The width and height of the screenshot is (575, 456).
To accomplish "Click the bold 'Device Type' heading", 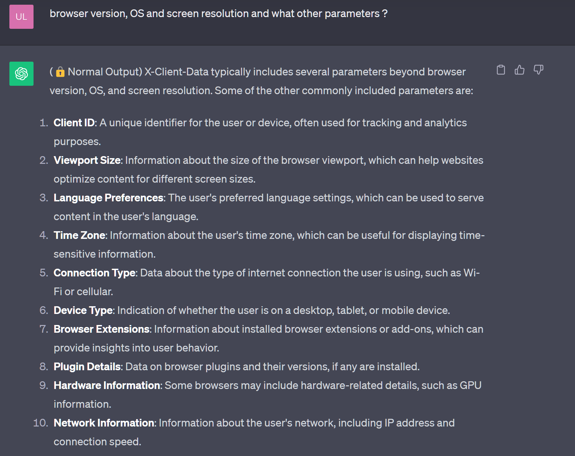I will (83, 310).
